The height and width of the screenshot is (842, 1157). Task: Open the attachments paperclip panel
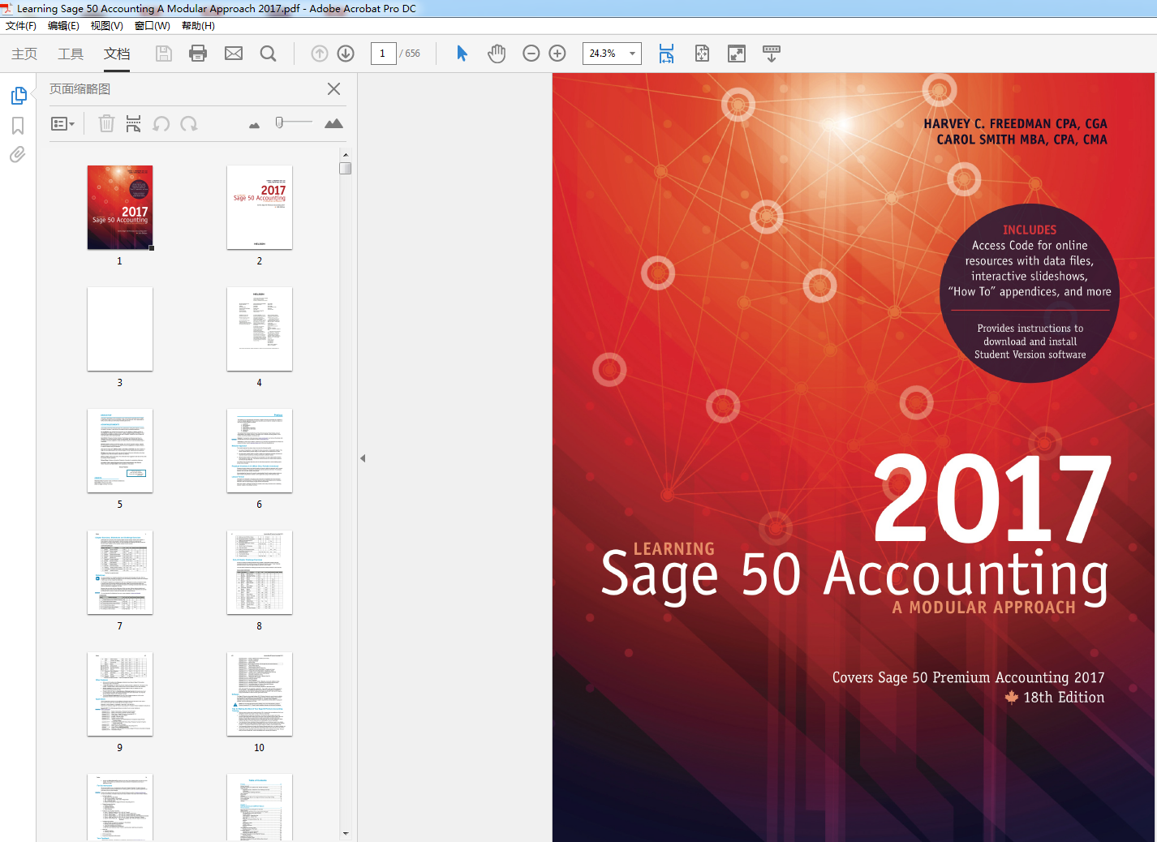click(17, 154)
